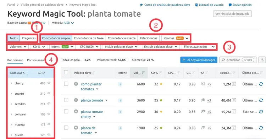Open Excluir palabras clave dropdown

(161, 46)
